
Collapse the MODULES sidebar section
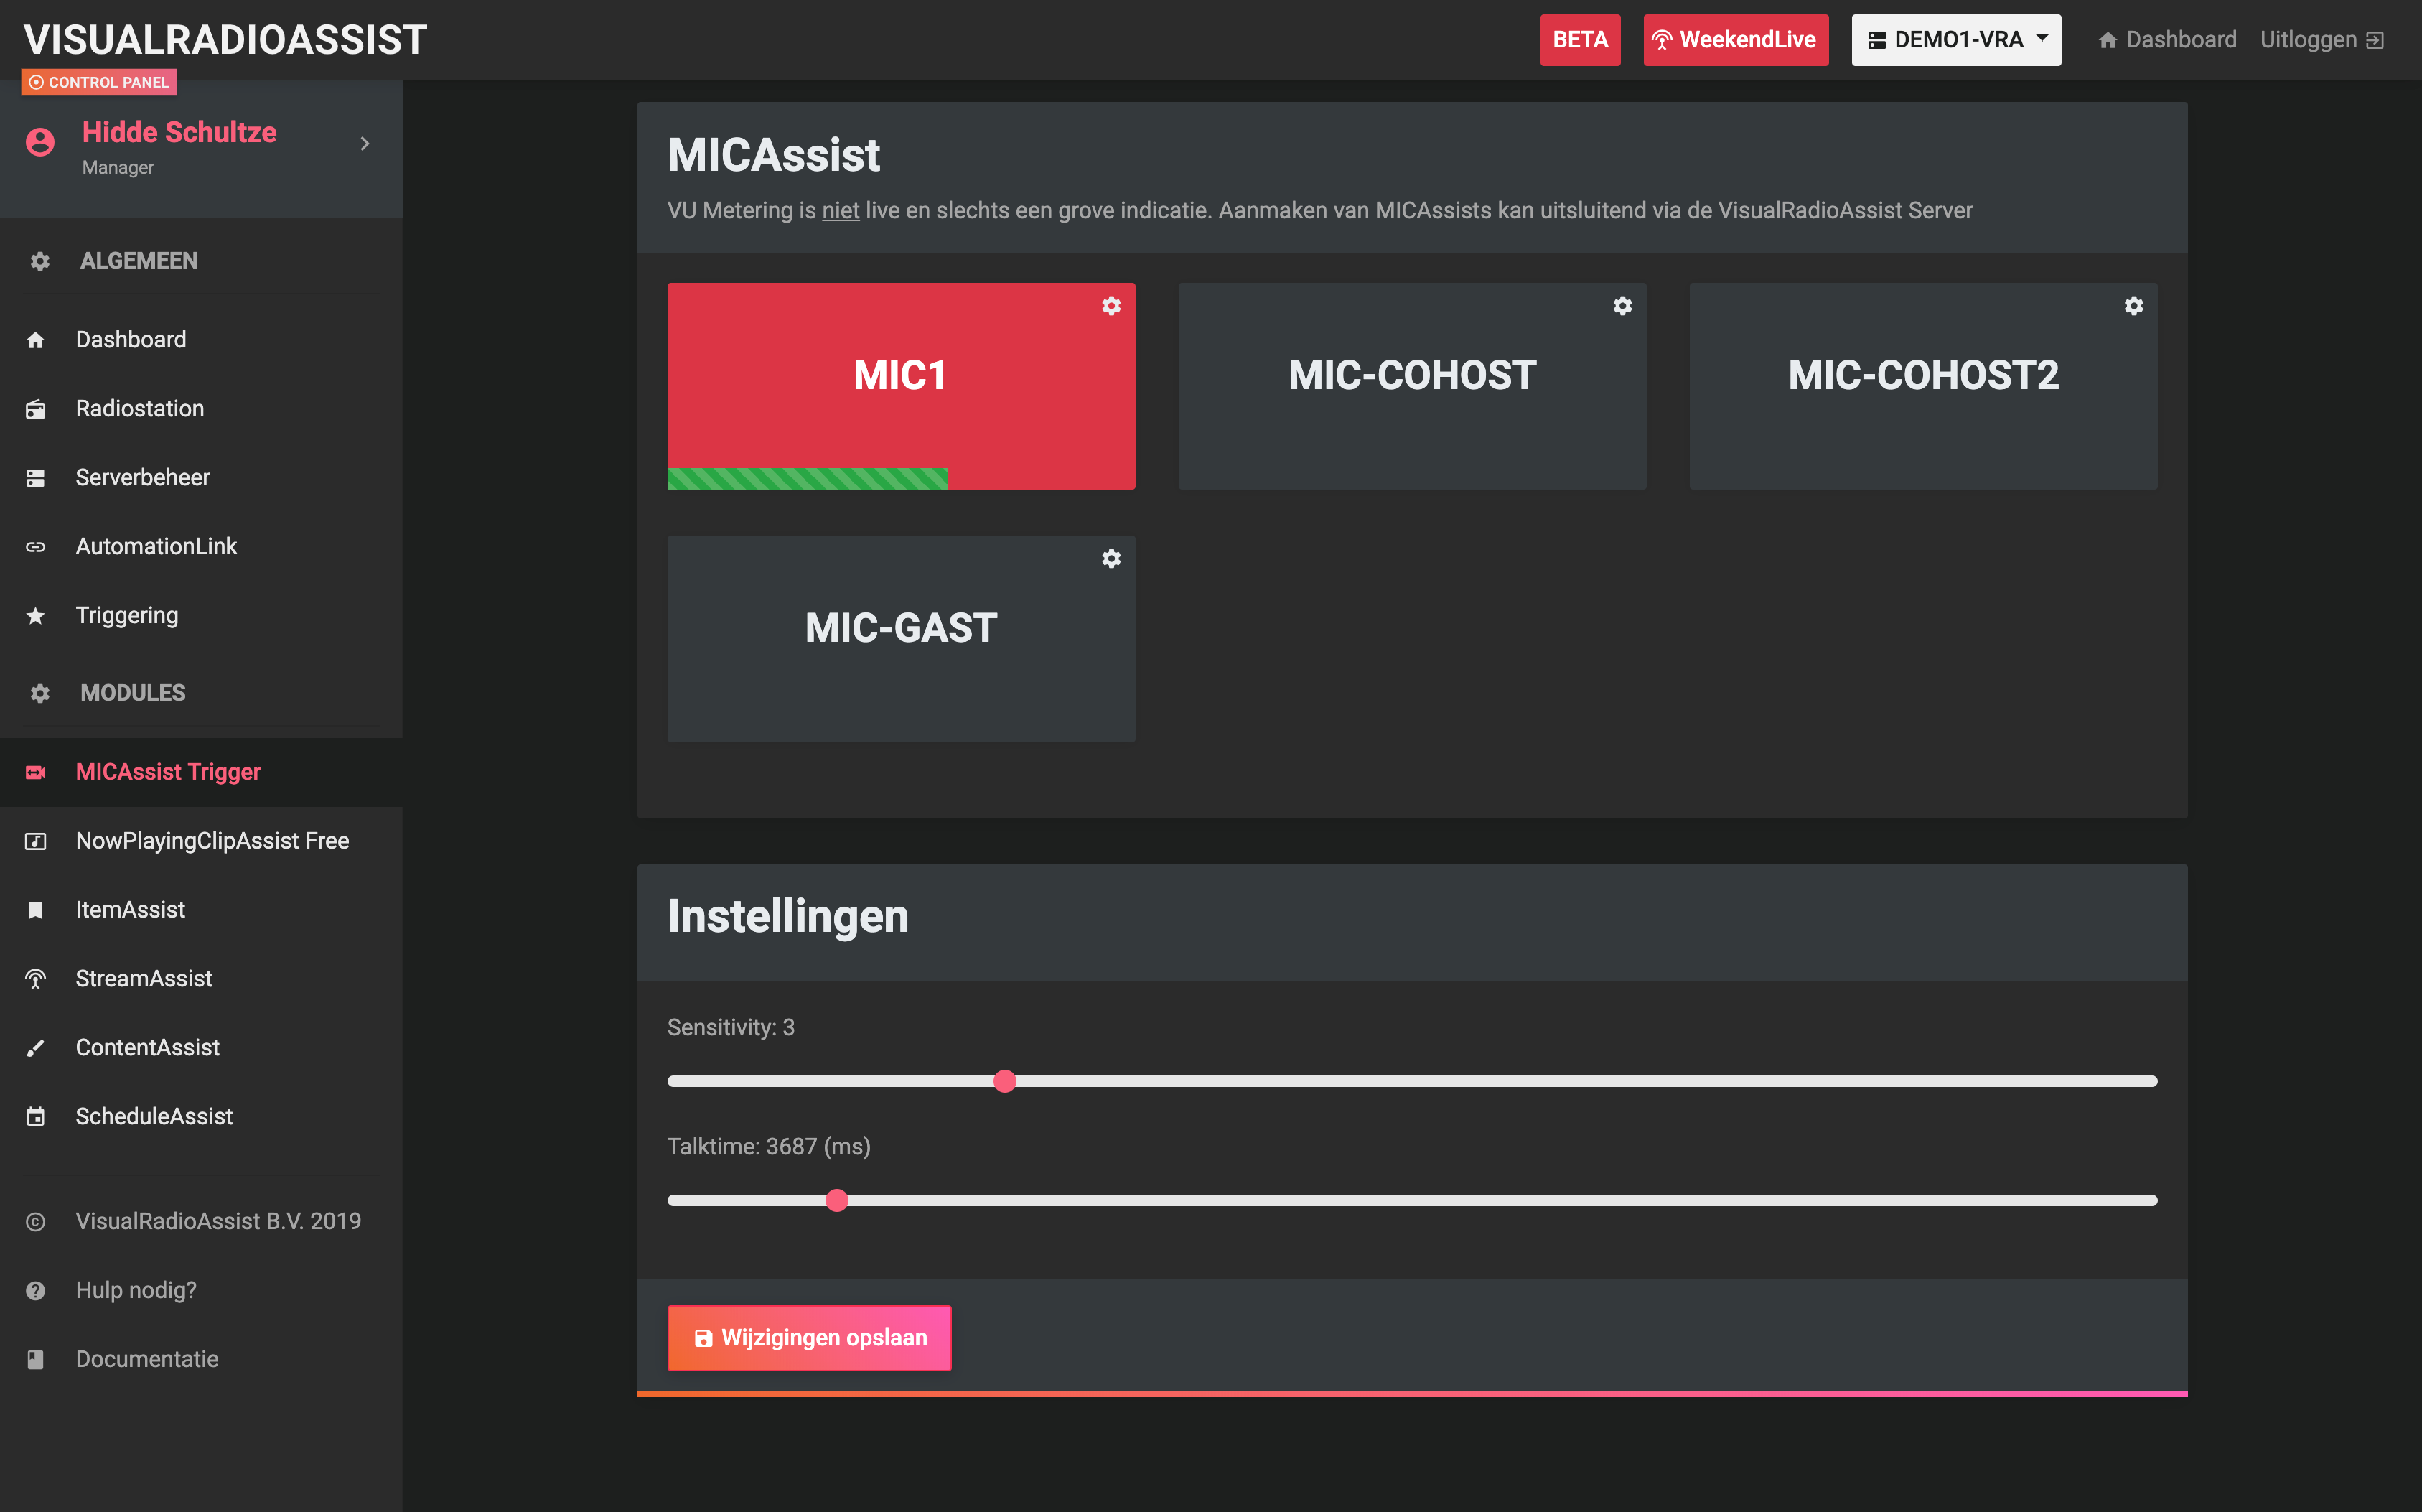[133, 693]
